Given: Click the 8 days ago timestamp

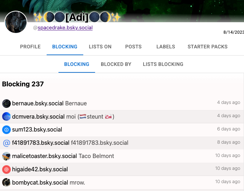Looking at the screenshot, I should click(x=229, y=142).
